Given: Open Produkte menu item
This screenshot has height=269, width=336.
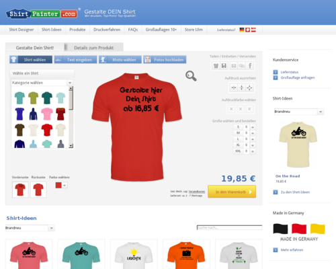Looking at the screenshot, I should click(77, 30).
